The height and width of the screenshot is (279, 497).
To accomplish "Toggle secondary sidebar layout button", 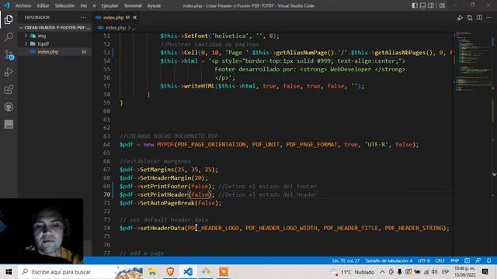I will [431, 5].
